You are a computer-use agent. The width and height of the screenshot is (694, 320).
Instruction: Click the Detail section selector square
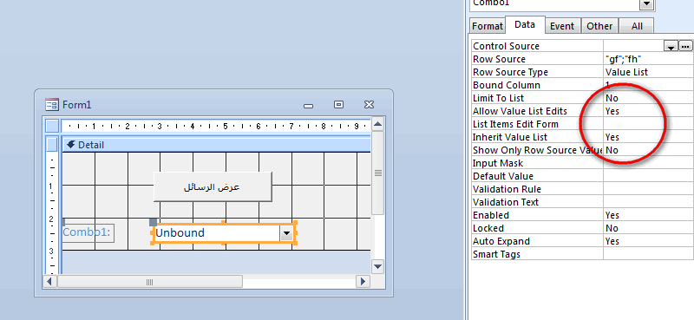[x=53, y=145]
